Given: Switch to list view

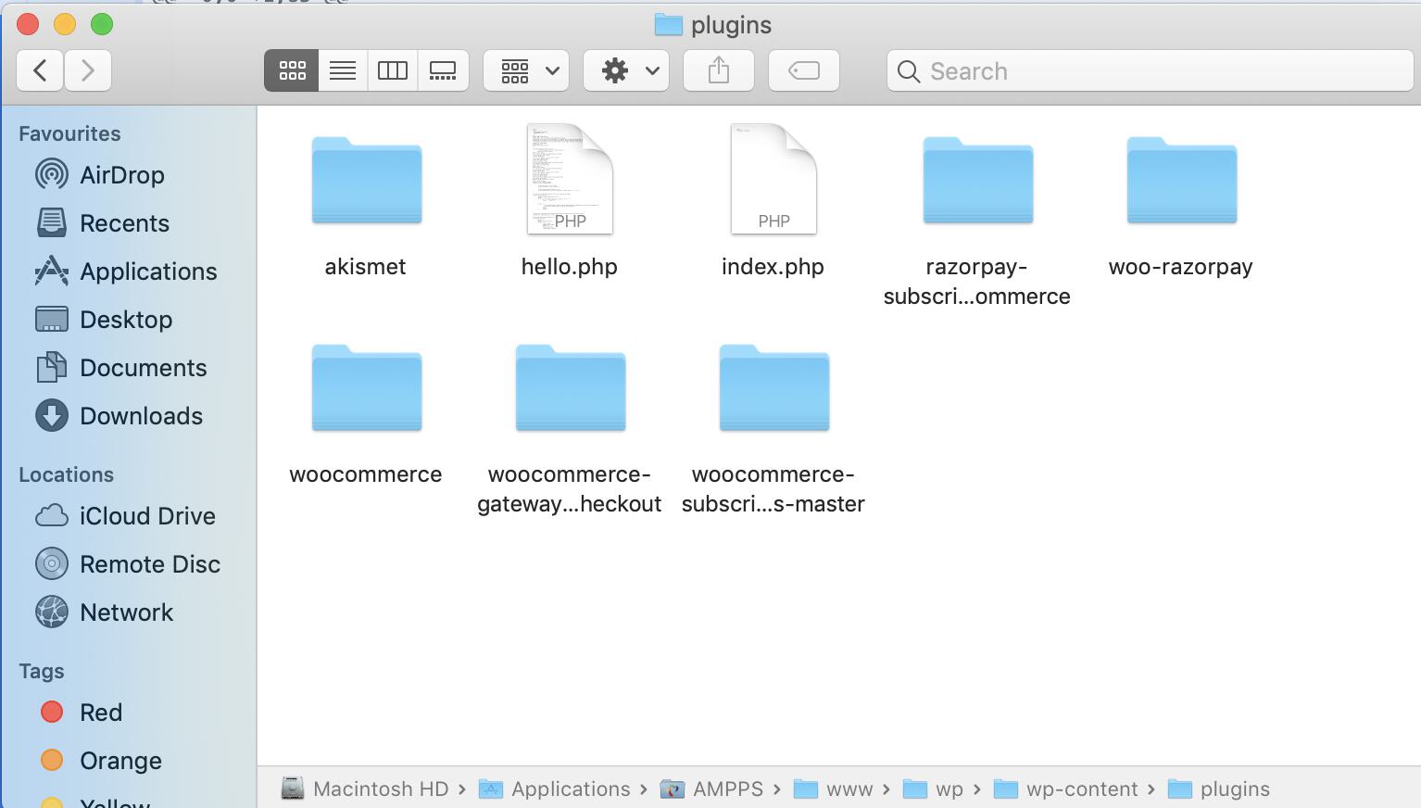Looking at the screenshot, I should coord(343,70).
